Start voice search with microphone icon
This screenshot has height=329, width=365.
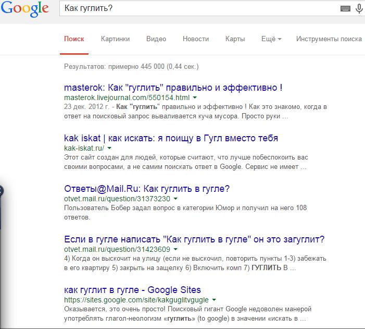coord(359,9)
